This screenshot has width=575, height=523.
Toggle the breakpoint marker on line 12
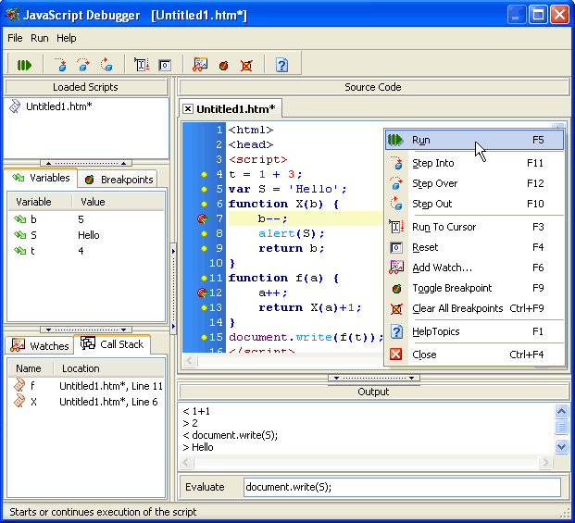203,293
